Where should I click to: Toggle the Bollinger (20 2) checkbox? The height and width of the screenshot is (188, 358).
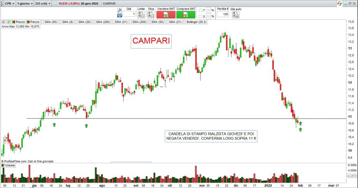(185, 22)
